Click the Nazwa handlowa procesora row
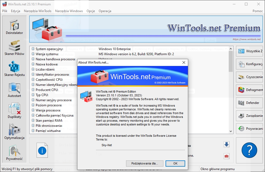Screen dimensions: 265x172 pyautogui.click(x=56, y=59)
